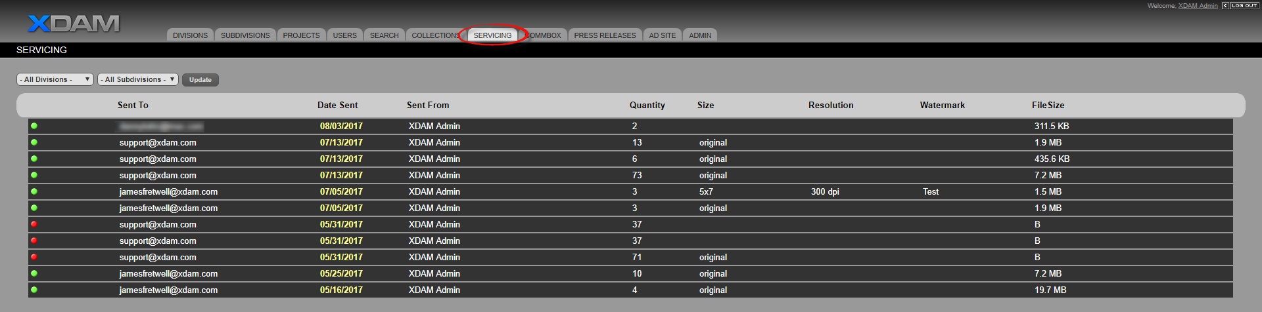
Task: Click arrow icon beside Log Out
Action: (x=1225, y=6)
